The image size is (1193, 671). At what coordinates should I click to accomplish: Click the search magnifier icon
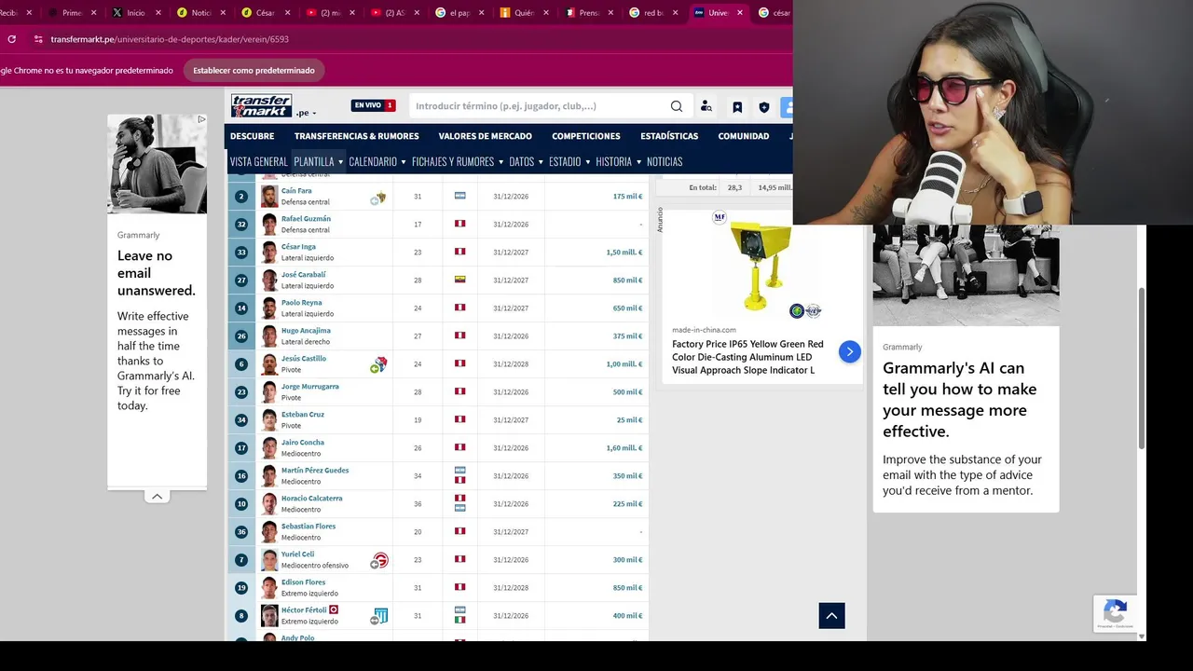point(677,106)
